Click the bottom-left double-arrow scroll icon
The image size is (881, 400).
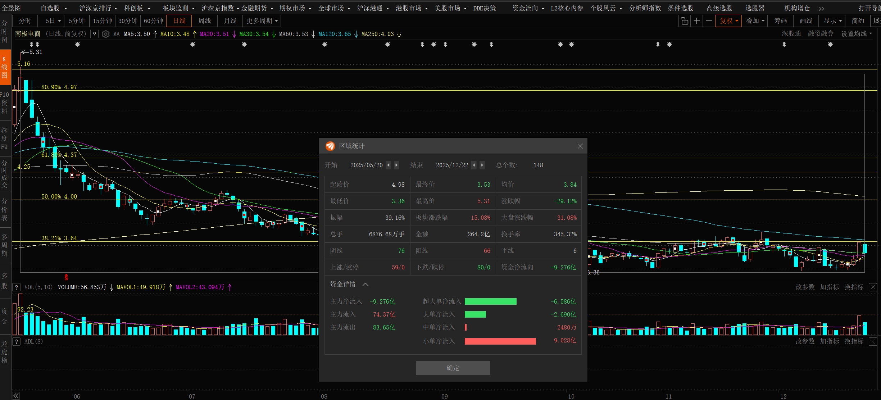16,396
